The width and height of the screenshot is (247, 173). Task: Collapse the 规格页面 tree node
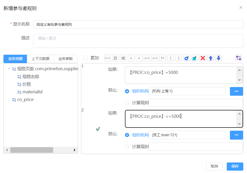click(x=9, y=69)
